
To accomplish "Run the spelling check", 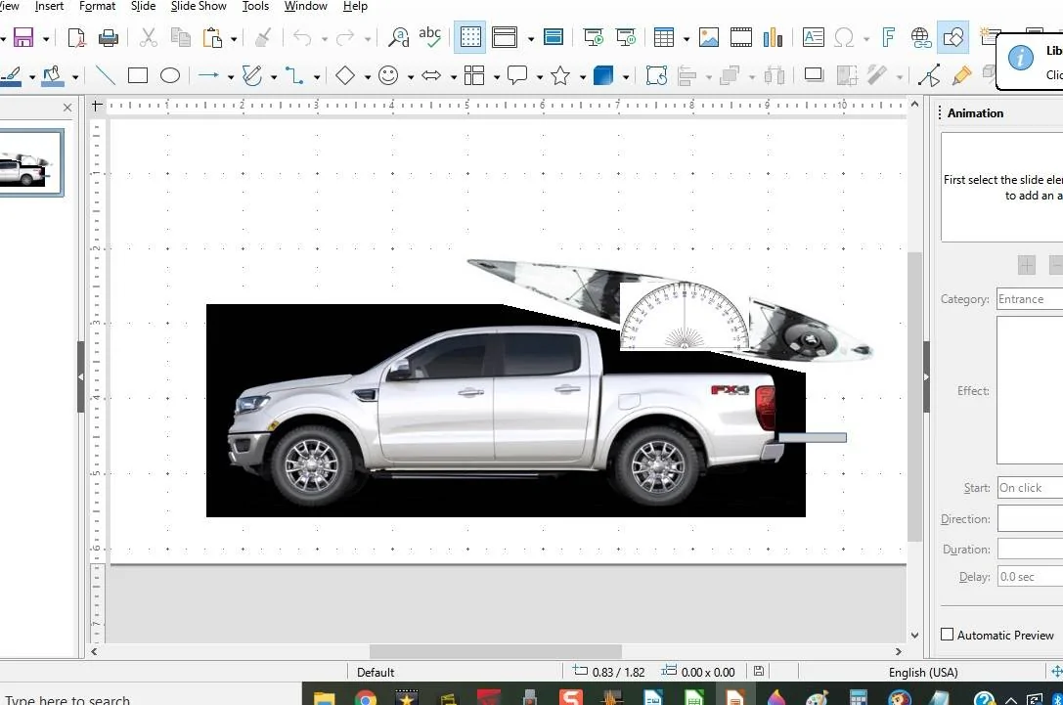I will [430, 37].
